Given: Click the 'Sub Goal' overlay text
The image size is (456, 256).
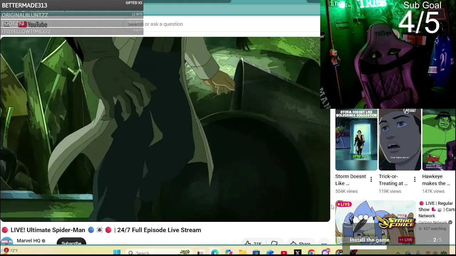Looking at the screenshot, I should click(422, 5).
